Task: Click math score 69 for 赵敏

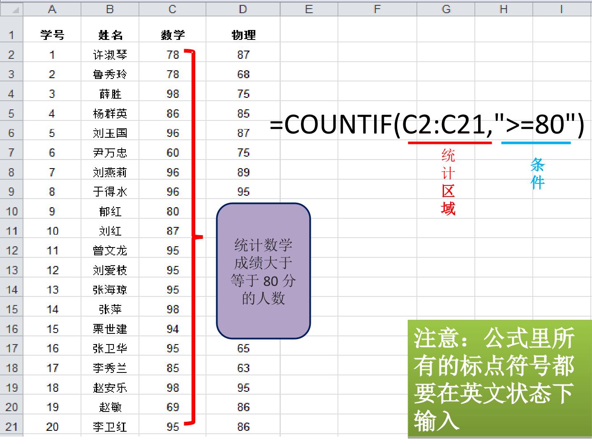Action: [172, 407]
